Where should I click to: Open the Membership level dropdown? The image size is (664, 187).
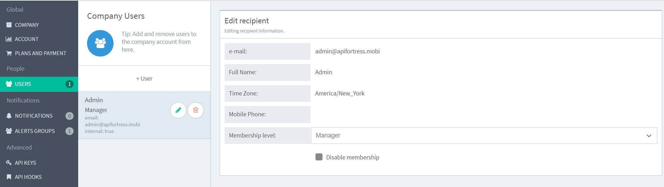(x=483, y=136)
